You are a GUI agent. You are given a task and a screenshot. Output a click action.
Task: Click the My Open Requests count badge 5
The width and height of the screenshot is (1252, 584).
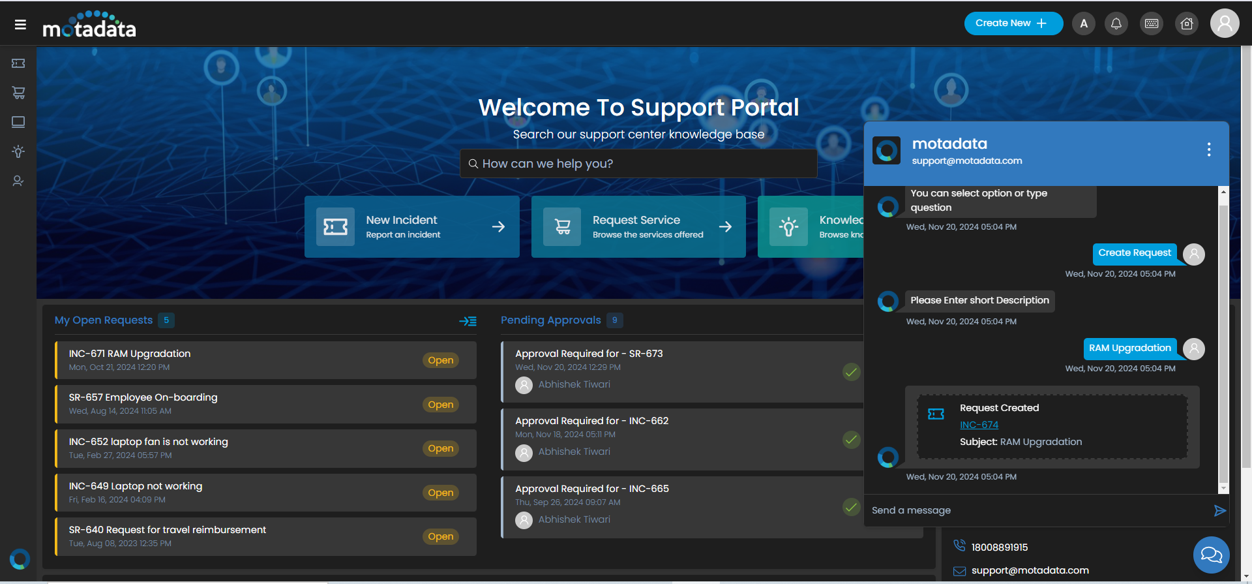click(x=166, y=320)
